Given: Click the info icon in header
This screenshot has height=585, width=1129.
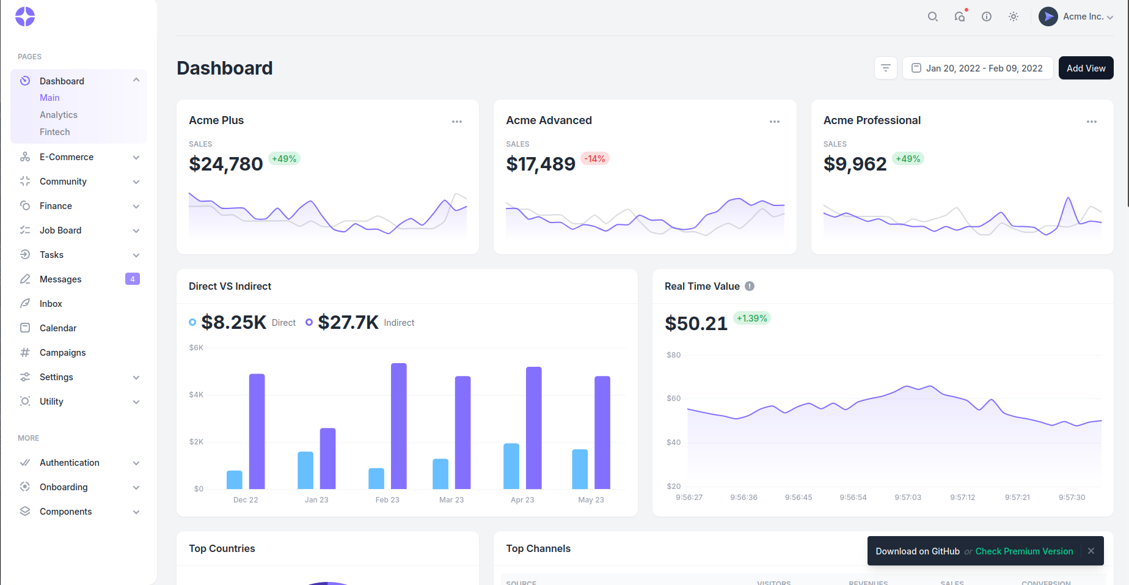Looking at the screenshot, I should 987,17.
